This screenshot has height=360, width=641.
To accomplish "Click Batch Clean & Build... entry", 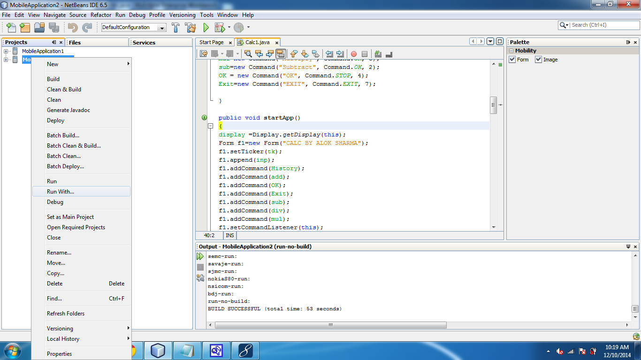I will (82, 146).
